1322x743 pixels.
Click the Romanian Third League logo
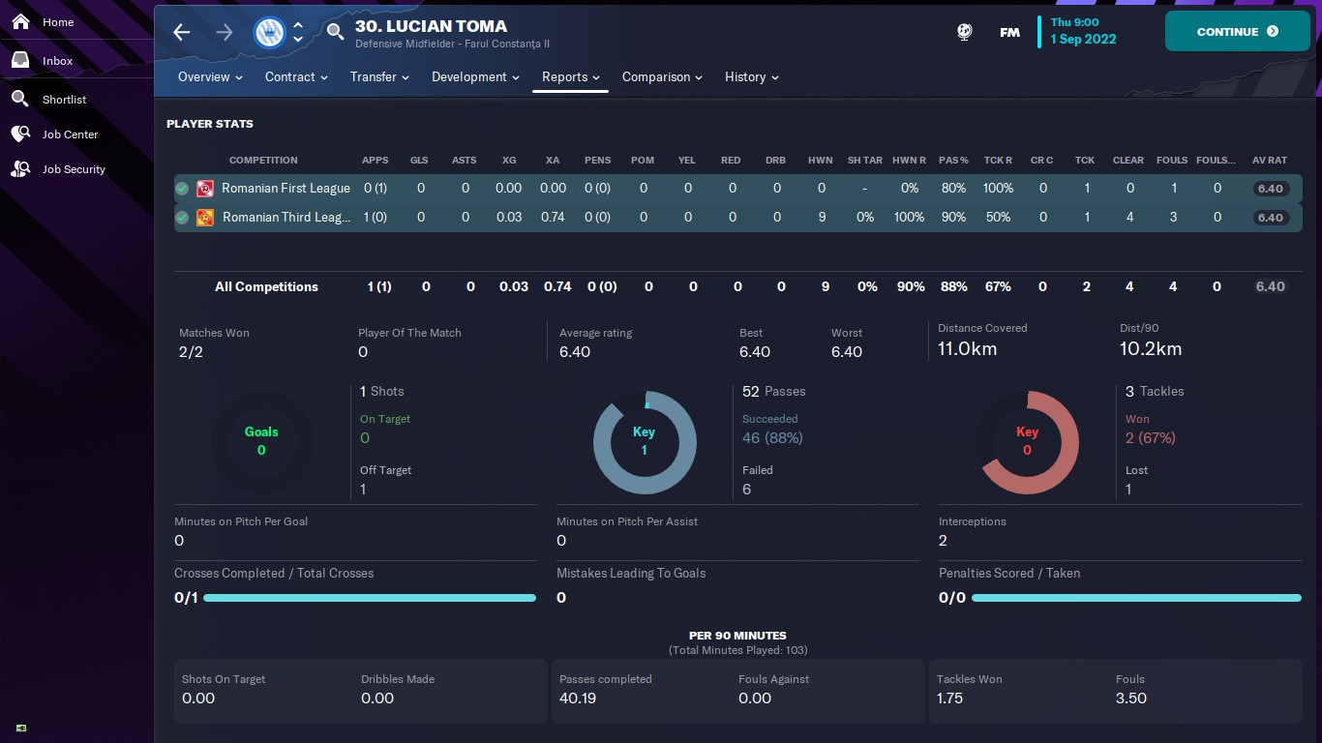coord(205,218)
